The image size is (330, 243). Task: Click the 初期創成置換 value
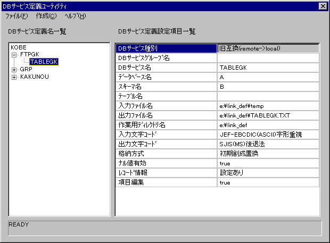pos(268,154)
